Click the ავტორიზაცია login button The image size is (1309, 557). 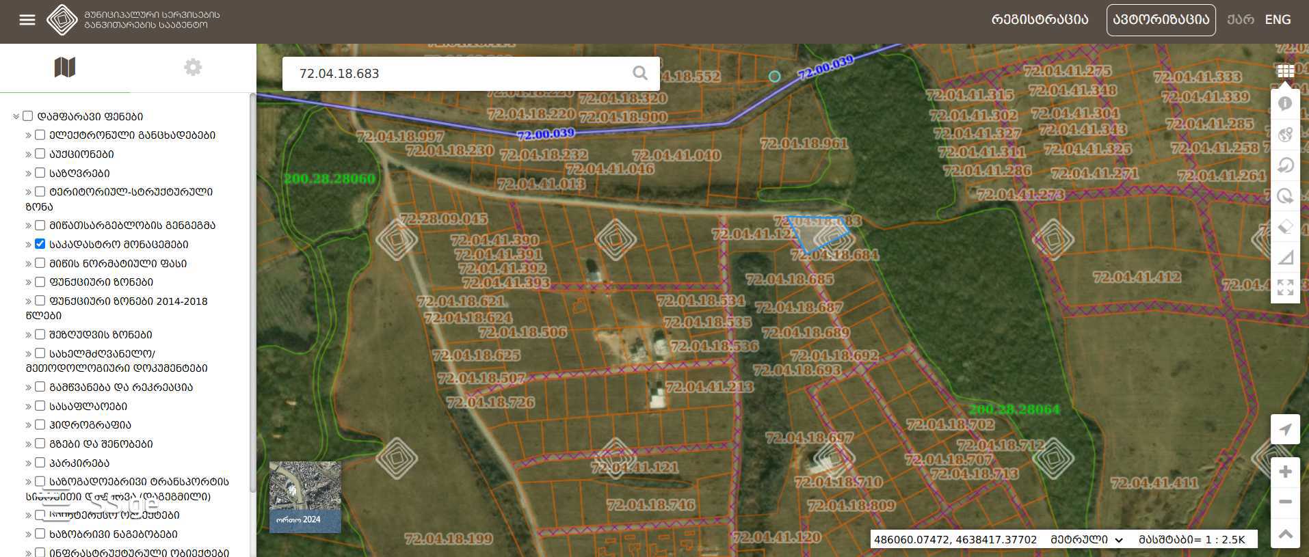pos(1161,20)
